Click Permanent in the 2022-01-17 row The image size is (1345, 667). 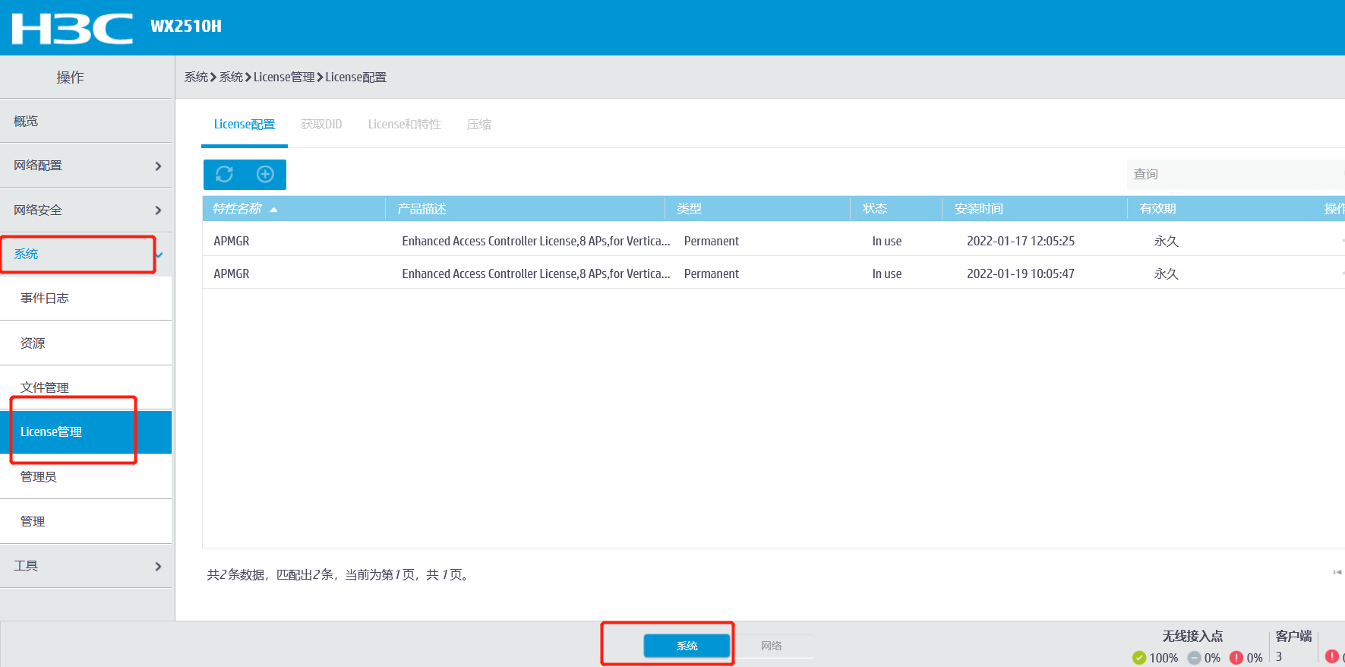tap(712, 242)
